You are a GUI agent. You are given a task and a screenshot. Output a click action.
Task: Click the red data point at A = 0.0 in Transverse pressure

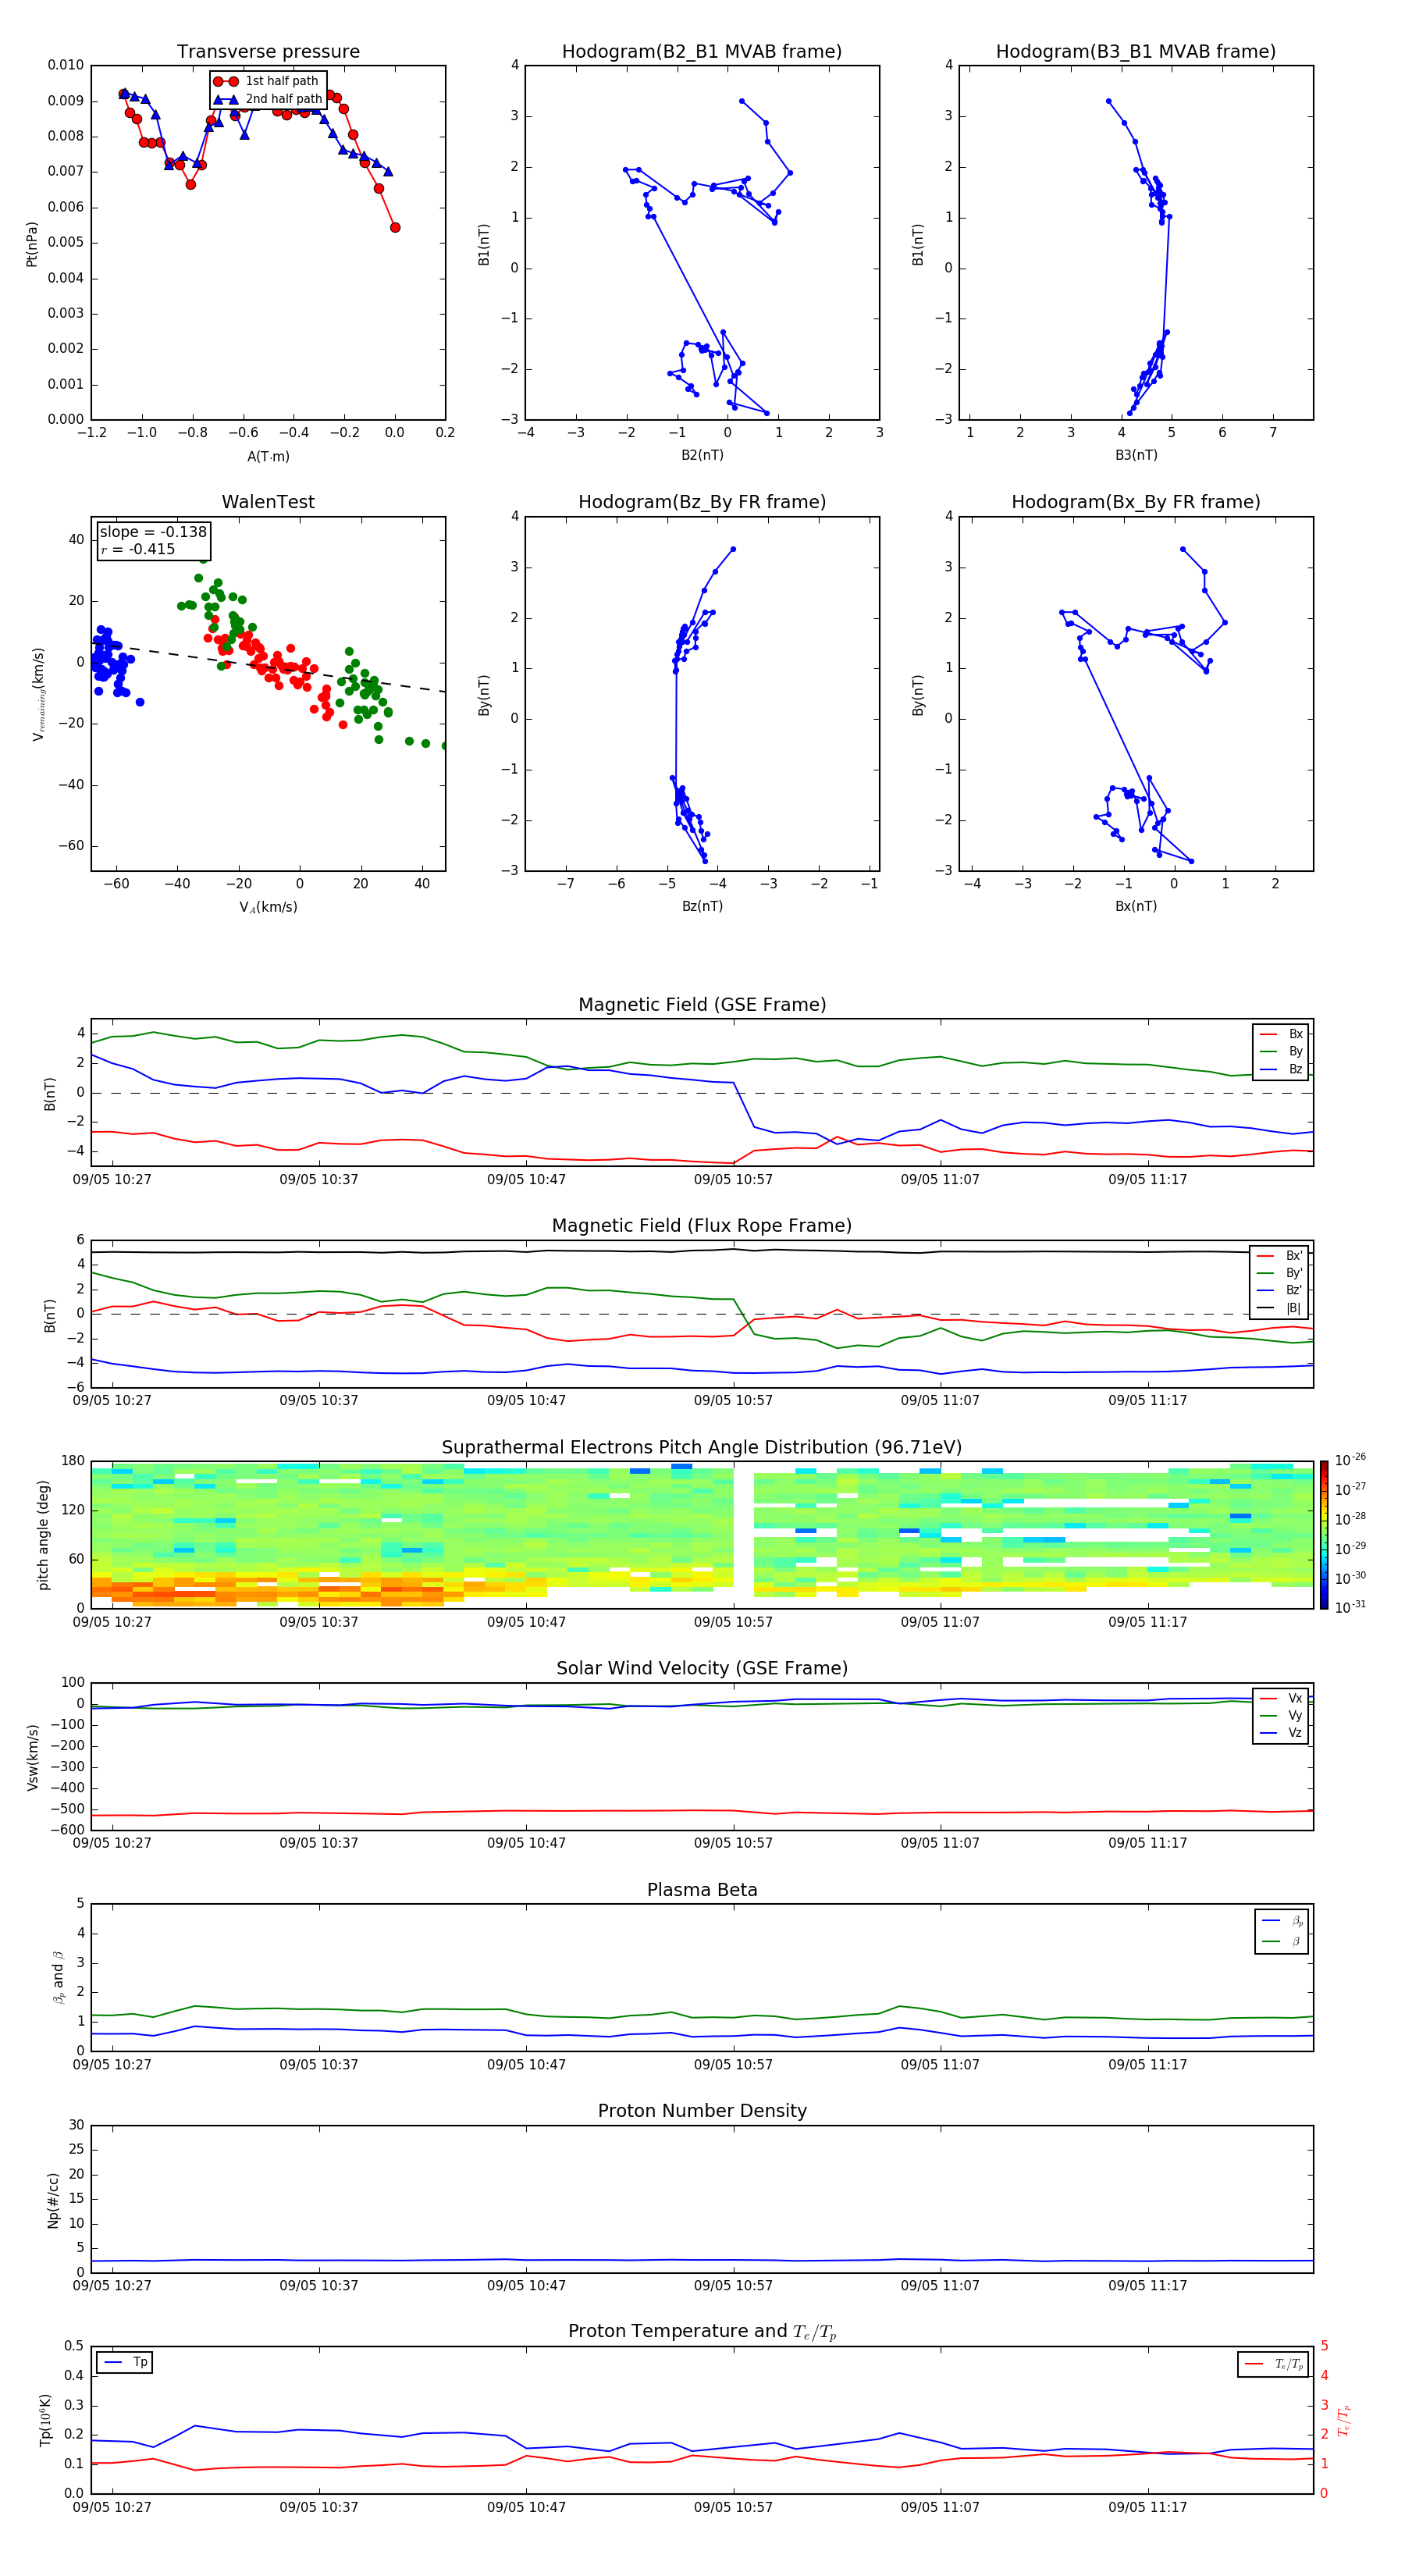pyautogui.click(x=395, y=228)
